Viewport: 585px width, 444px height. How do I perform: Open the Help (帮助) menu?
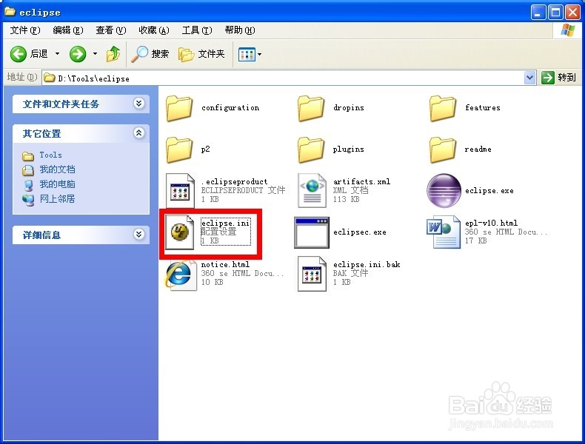tap(239, 30)
